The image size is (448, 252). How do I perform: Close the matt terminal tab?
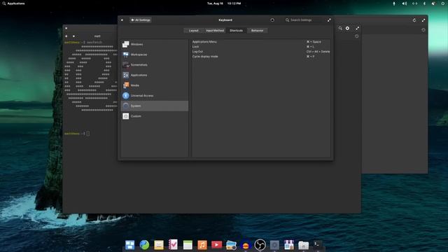pyautogui.click(x=73, y=36)
